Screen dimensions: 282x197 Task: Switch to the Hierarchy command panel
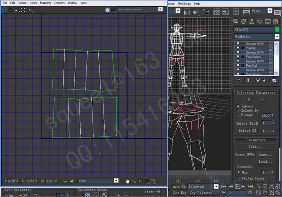click(x=252, y=21)
